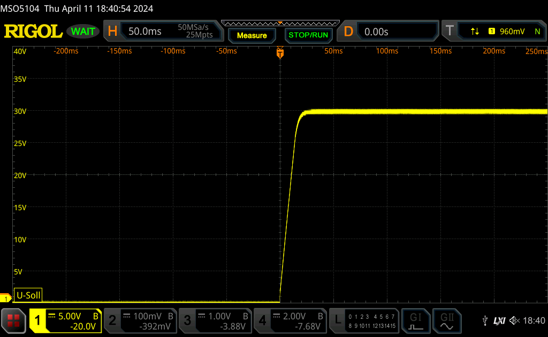Image resolution: width=548 pixels, height=337 pixels.
Task: Click channel 4 -7.68V offset value
Action: 308,326
